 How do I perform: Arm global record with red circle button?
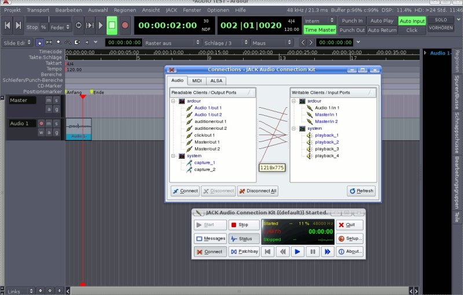click(x=125, y=26)
